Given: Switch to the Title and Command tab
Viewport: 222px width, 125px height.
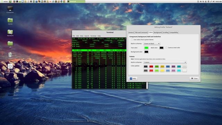Looking at the screenshot, I should coord(141,32).
